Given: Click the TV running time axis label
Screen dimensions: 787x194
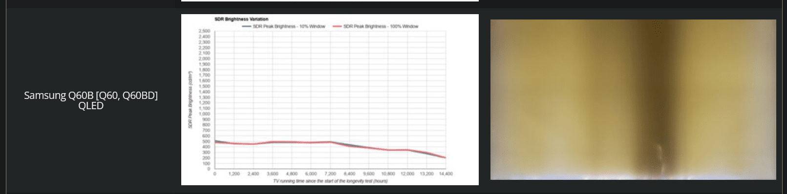Looking at the screenshot, I should click(330, 181).
